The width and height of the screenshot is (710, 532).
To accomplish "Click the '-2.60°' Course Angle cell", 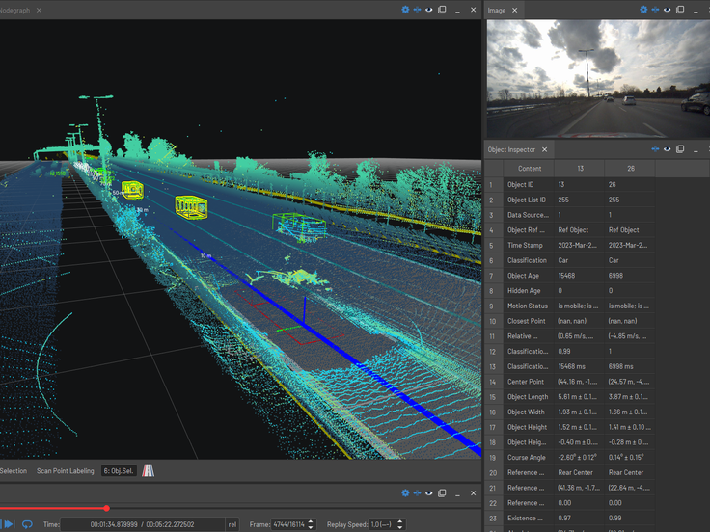I will [577, 458].
